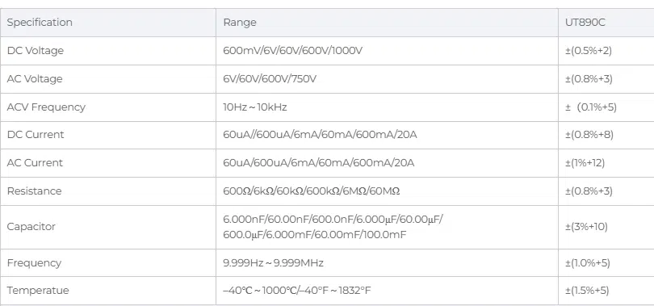Click the ACV Frequency label cell
Viewport: 654px width, 306px height.
pyautogui.click(x=46, y=107)
